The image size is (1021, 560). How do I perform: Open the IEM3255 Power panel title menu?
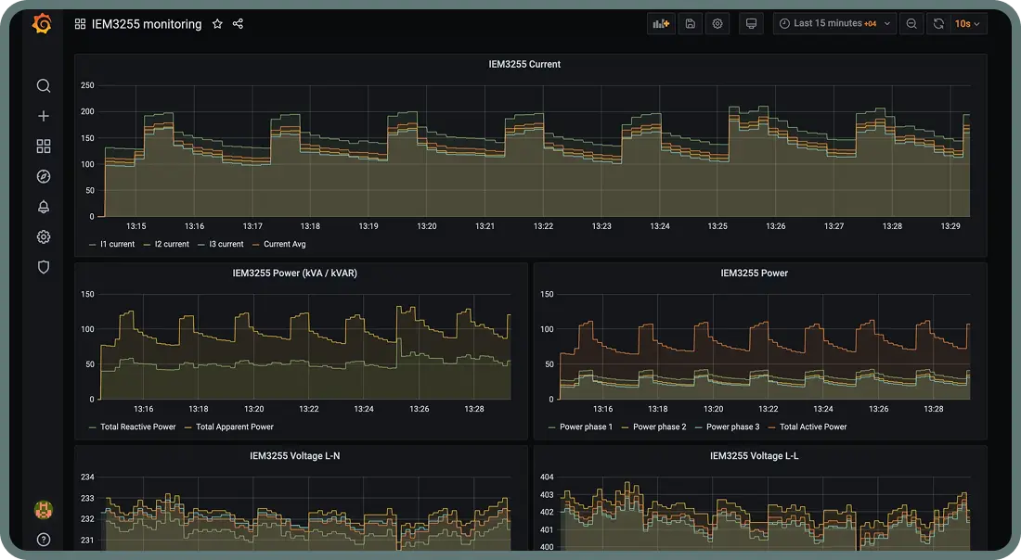click(x=754, y=274)
